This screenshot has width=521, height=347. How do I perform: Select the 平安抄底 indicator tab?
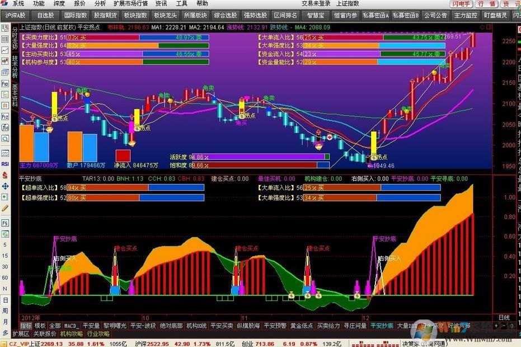[382, 326]
